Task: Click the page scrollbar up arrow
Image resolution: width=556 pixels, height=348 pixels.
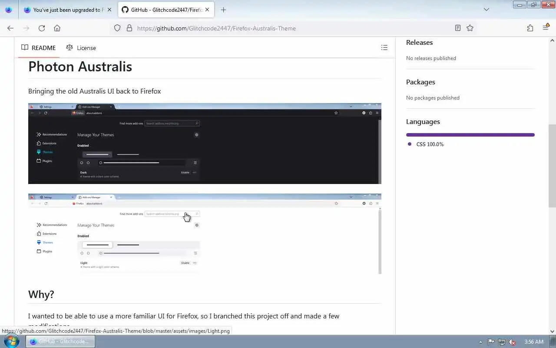Action: pyautogui.click(x=552, y=40)
